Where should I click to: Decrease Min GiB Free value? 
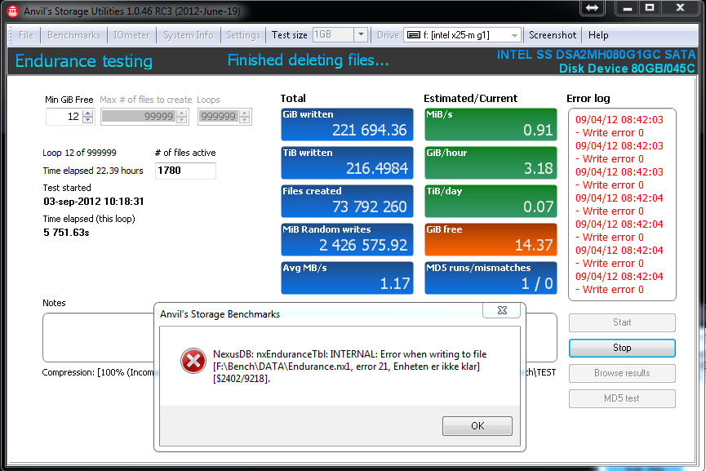88,120
